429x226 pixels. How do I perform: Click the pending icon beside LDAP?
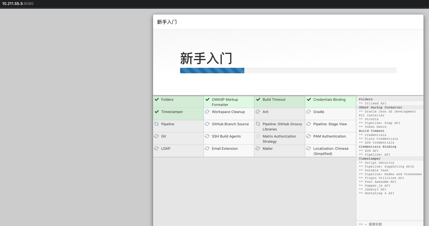point(156,149)
